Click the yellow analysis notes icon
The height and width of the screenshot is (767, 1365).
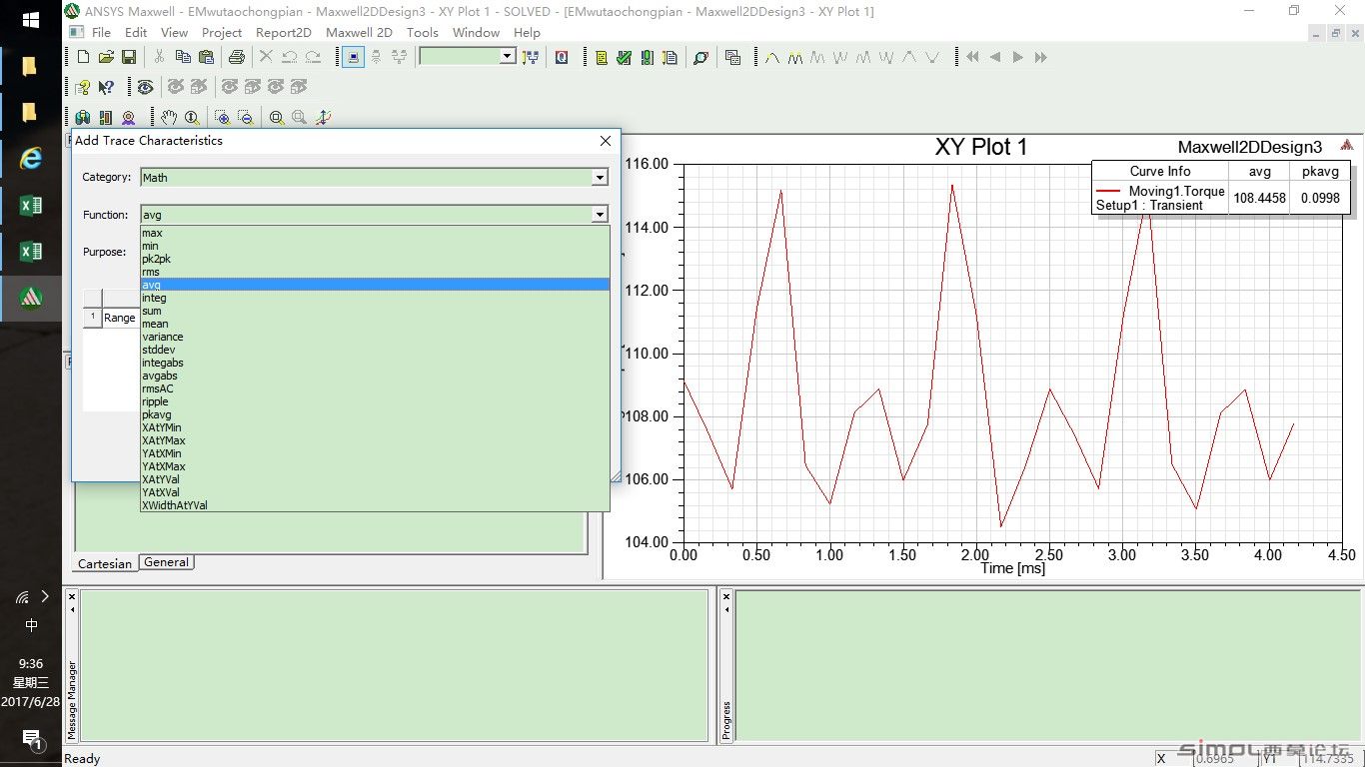coord(601,57)
